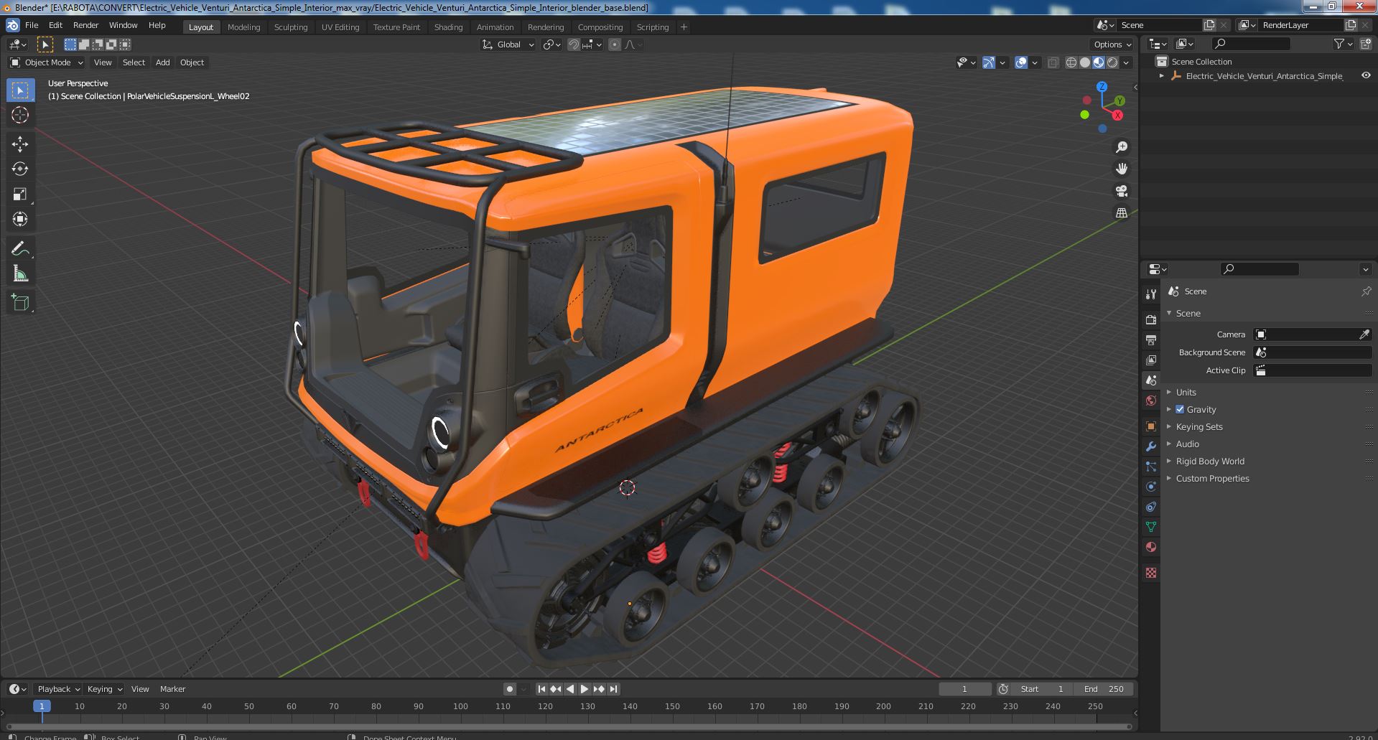Viewport: 1378px width, 740px height.
Task: Click the camera eyedropper icon
Action: pyautogui.click(x=1364, y=334)
